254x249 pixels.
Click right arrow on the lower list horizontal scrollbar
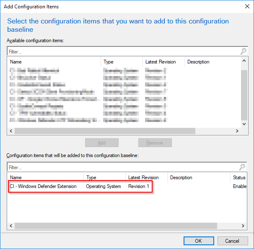pos(243,226)
